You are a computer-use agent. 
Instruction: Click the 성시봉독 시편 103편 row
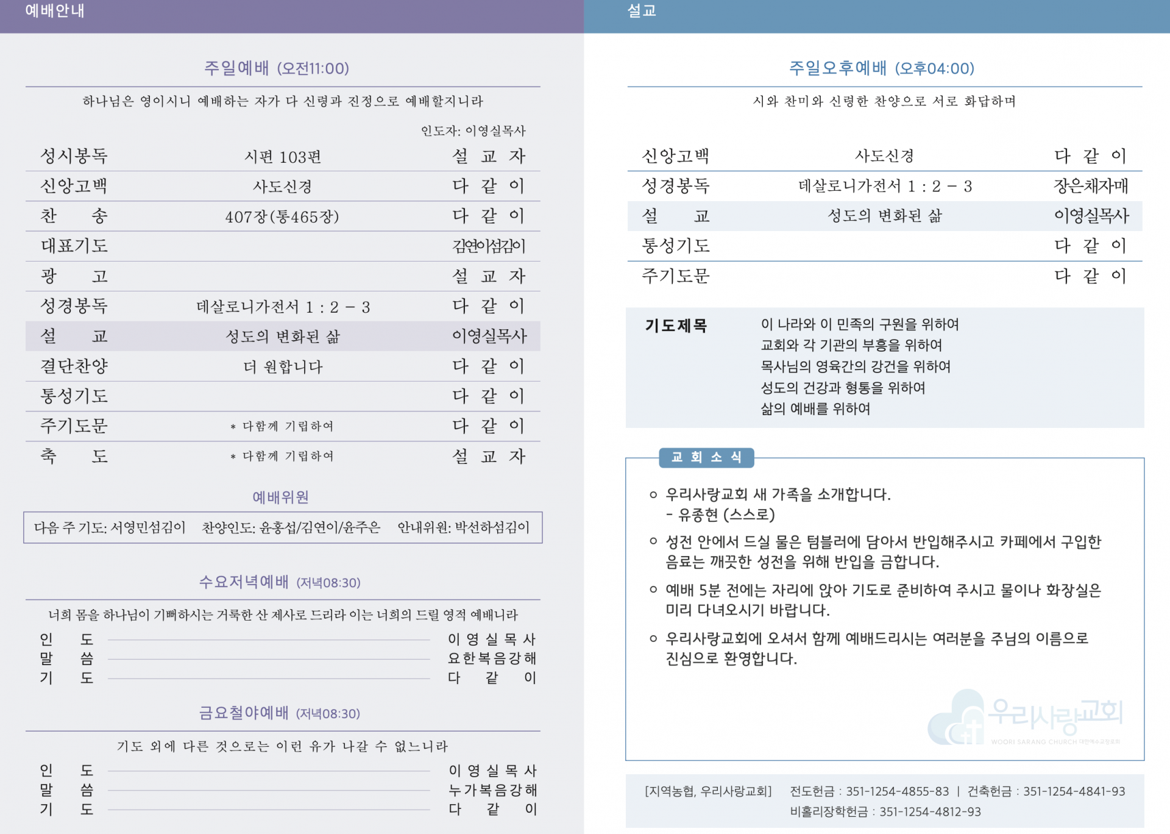coord(283,157)
